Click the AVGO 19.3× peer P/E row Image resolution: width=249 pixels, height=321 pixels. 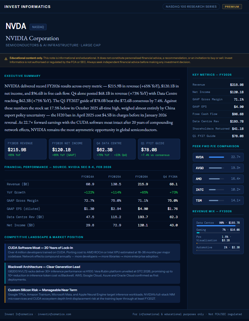218,168
